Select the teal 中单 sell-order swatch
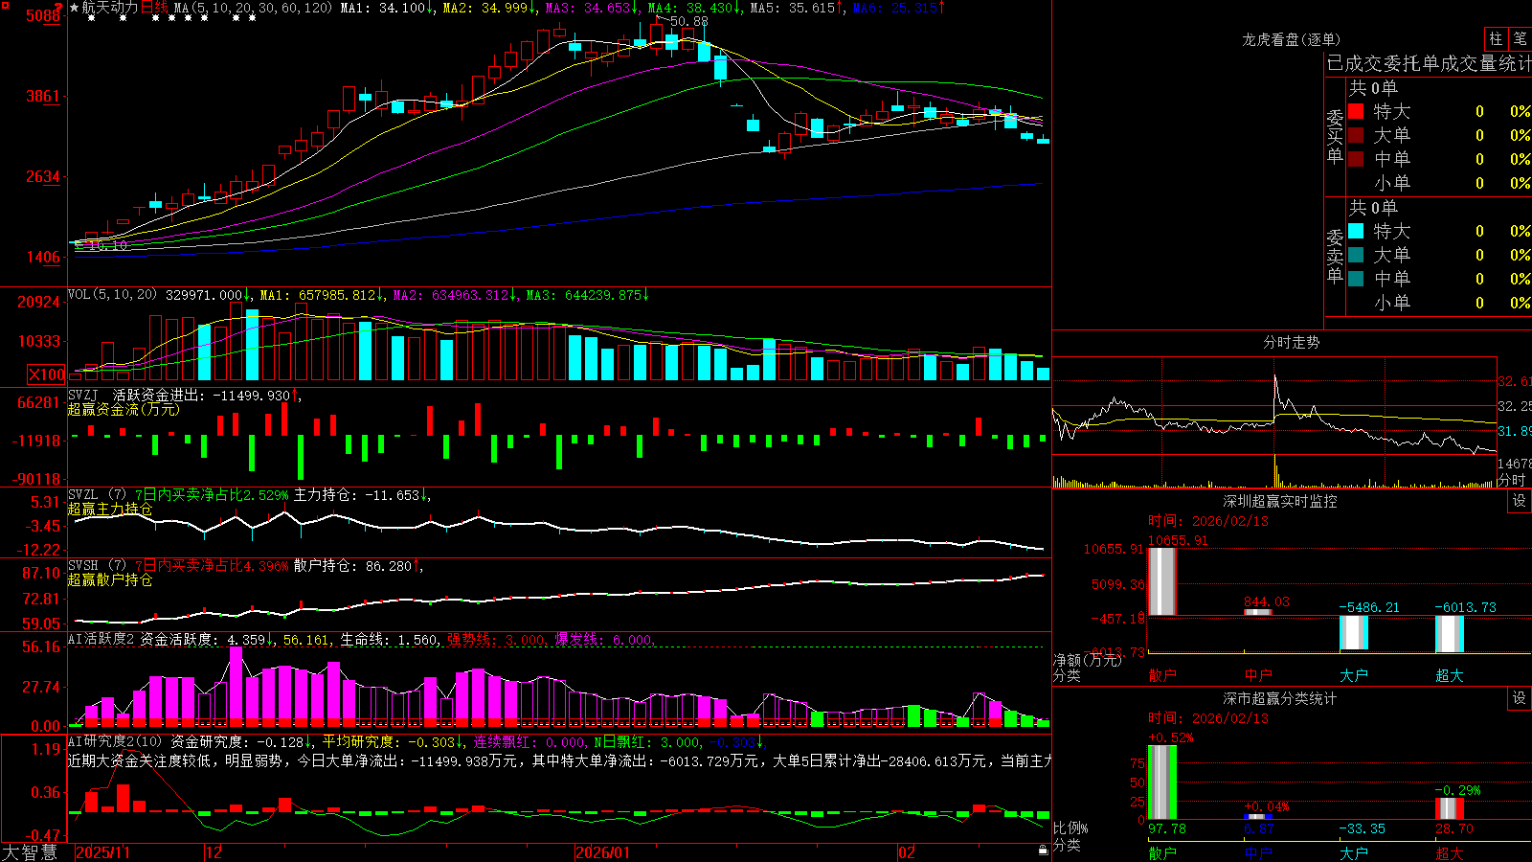 tap(1356, 279)
